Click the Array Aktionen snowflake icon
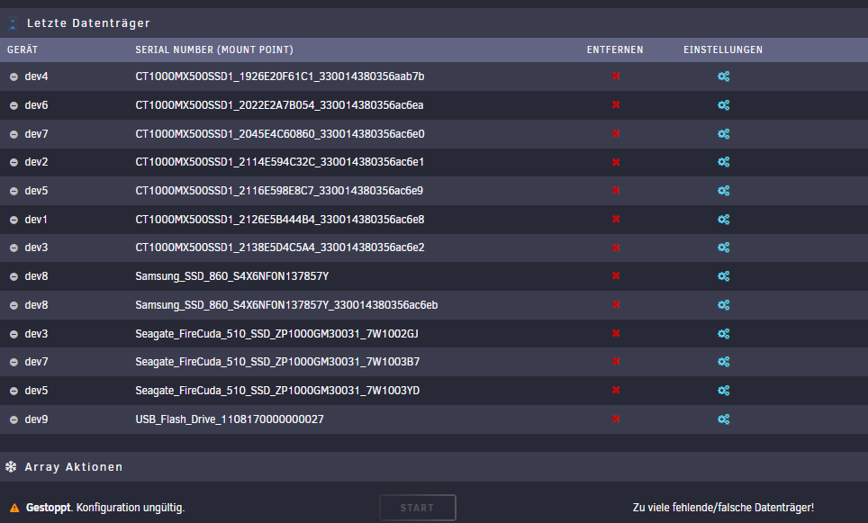The image size is (868, 523). tap(11, 466)
